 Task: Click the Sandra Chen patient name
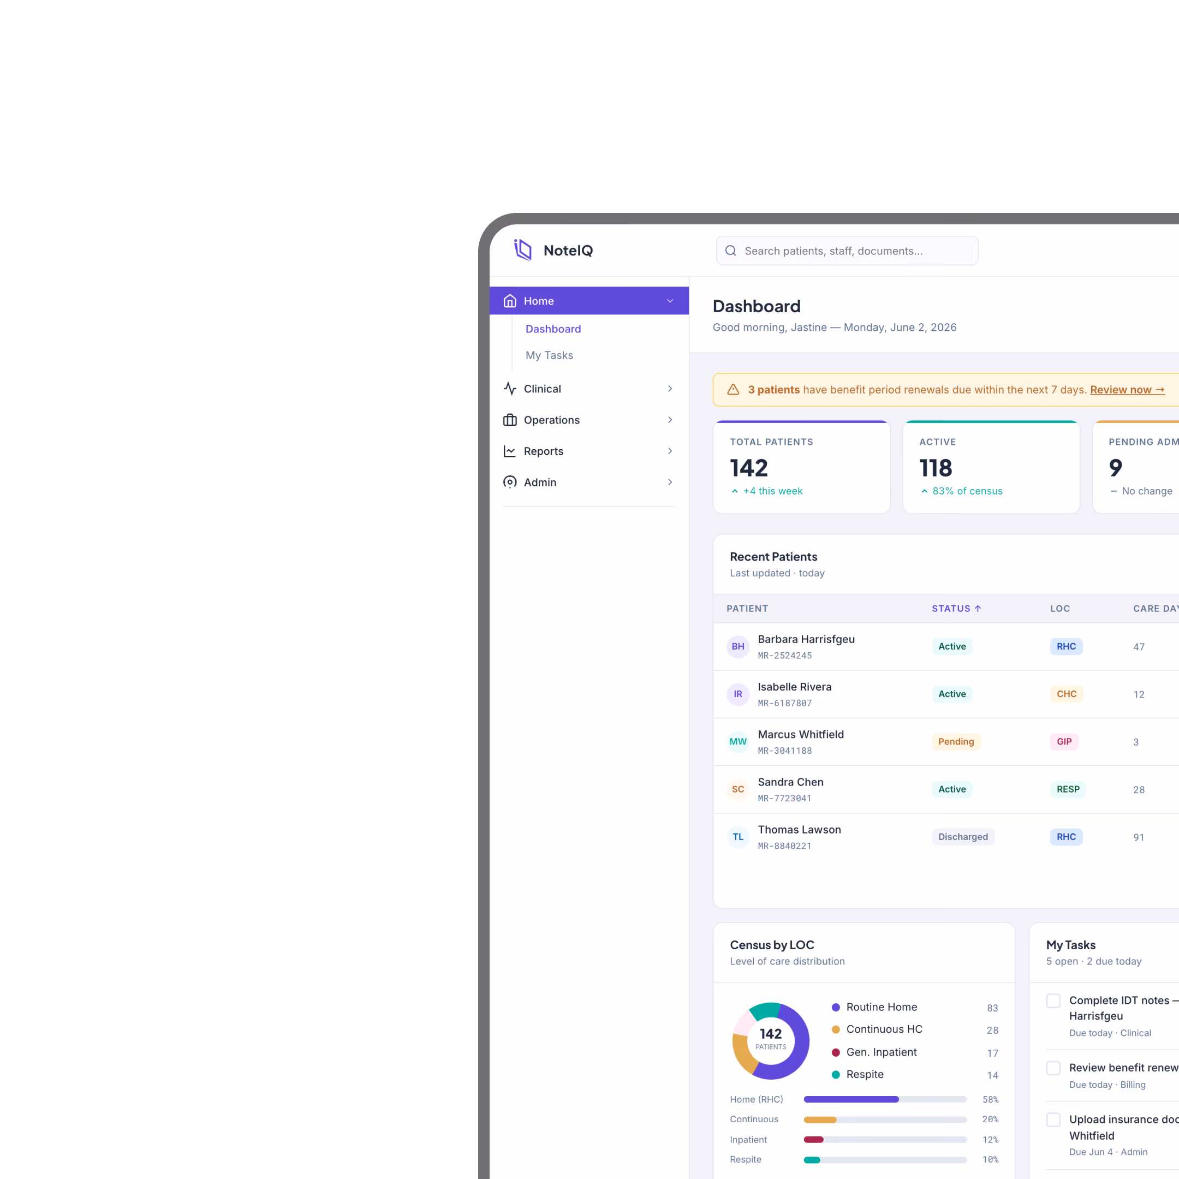791,782
